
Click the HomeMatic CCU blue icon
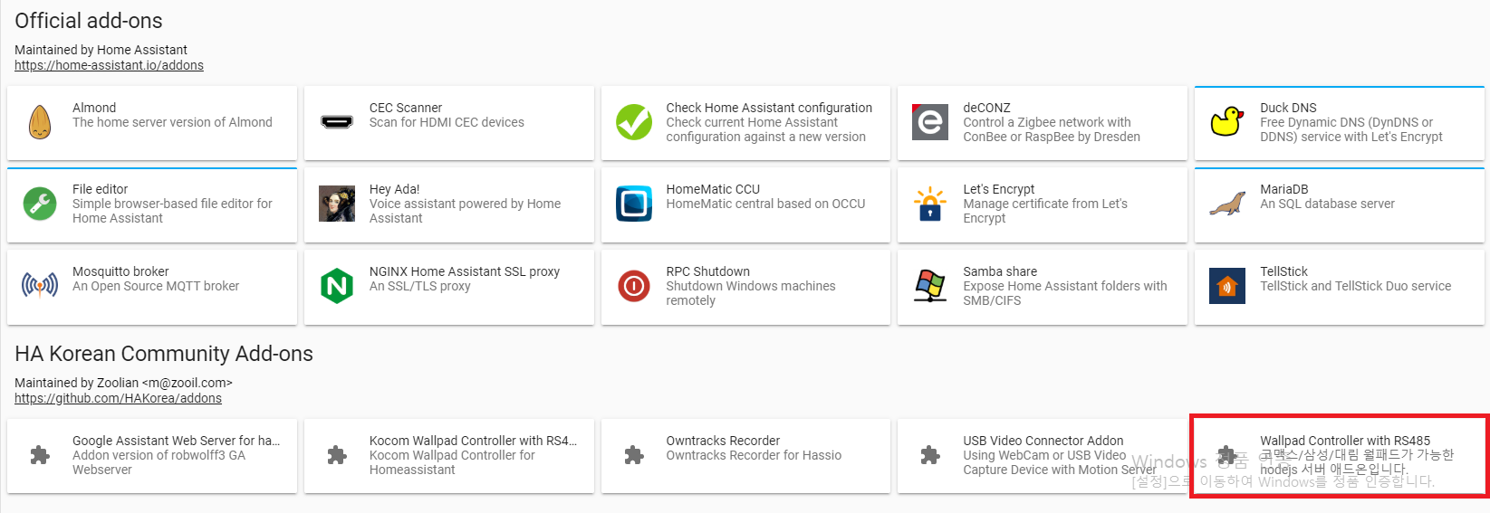click(x=634, y=204)
